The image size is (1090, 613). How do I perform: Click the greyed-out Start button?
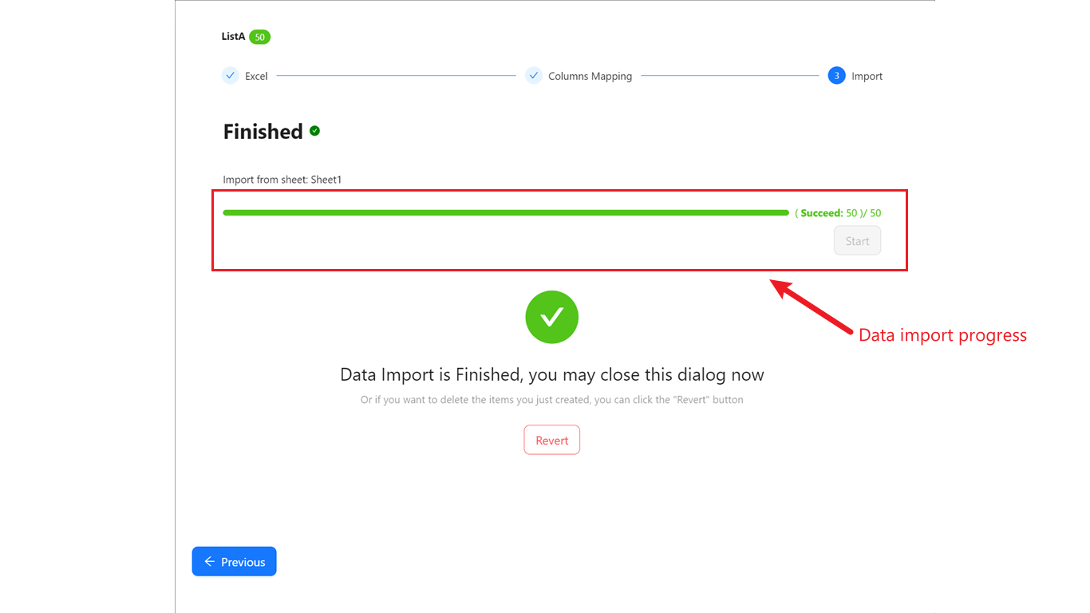857,241
